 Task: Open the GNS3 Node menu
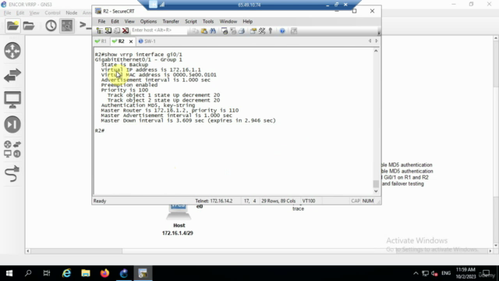click(71, 12)
